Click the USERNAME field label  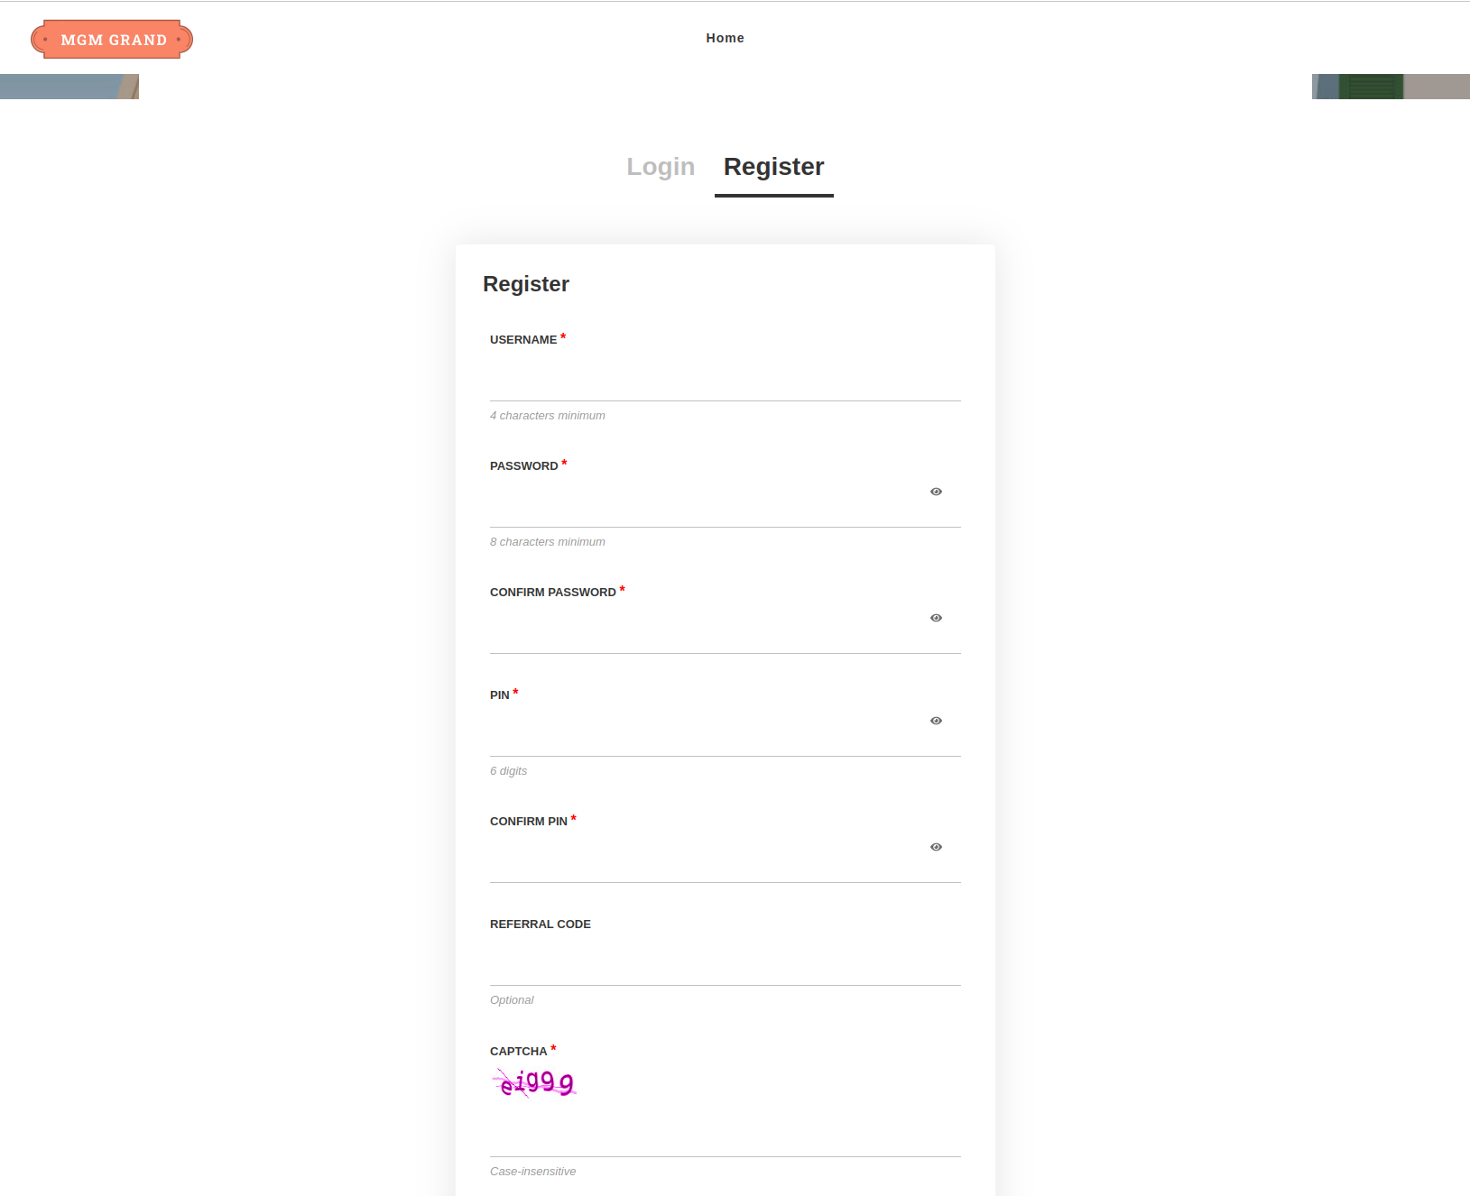pos(522,340)
